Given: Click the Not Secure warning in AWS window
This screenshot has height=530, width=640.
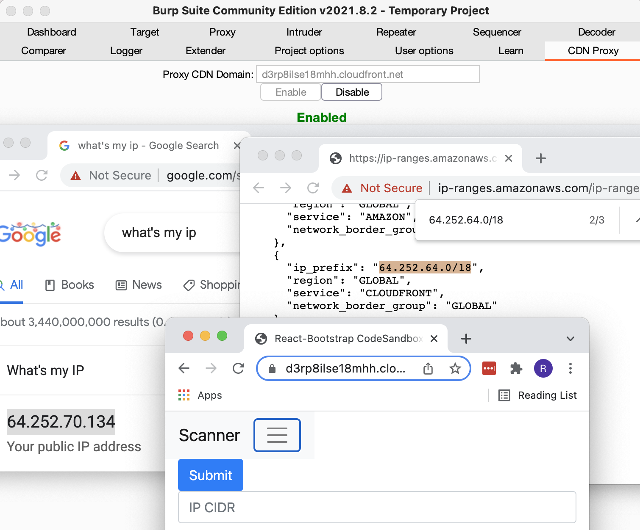Looking at the screenshot, I should (x=382, y=188).
